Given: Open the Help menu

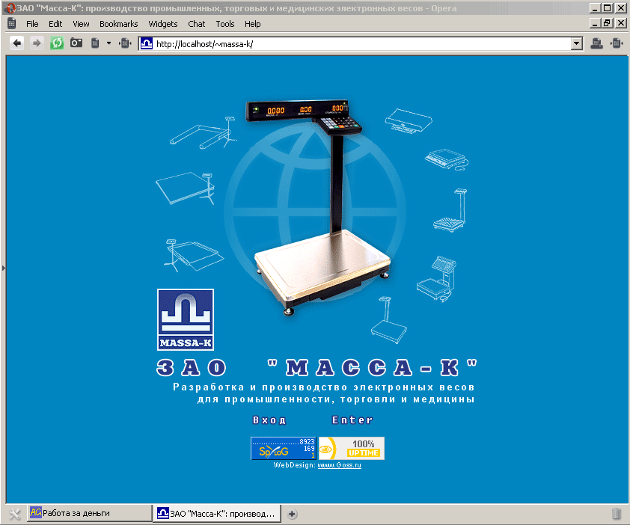Looking at the screenshot, I should tap(252, 24).
